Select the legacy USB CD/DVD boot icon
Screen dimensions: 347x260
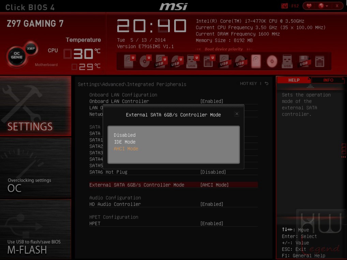[240, 61]
